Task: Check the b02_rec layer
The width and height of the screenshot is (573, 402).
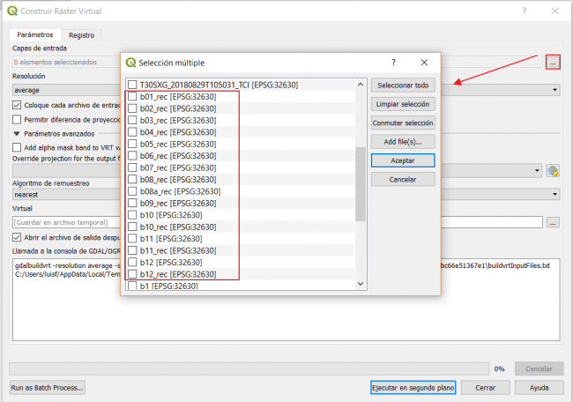Action: pos(132,108)
